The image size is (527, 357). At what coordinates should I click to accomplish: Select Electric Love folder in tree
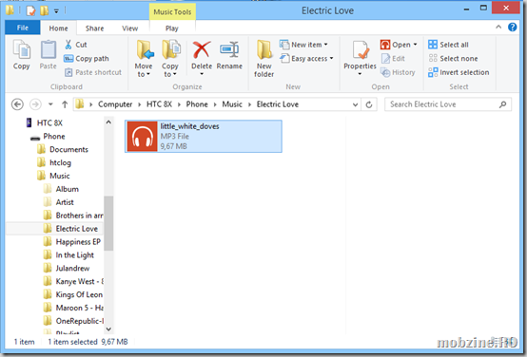pyautogui.click(x=77, y=229)
